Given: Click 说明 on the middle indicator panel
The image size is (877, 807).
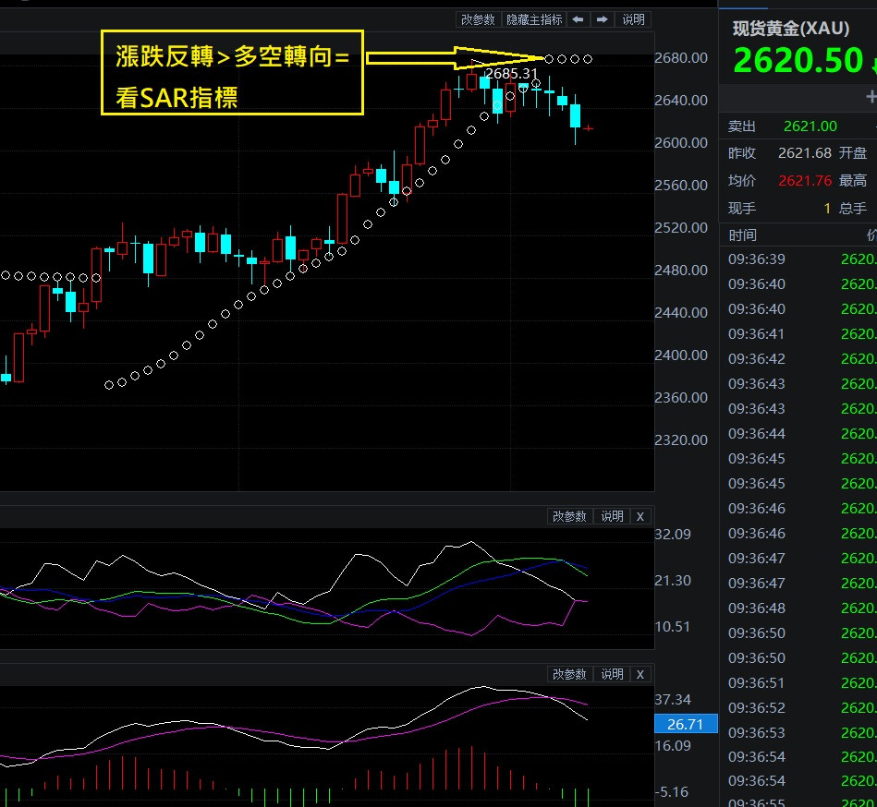Looking at the screenshot, I should [x=611, y=516].
